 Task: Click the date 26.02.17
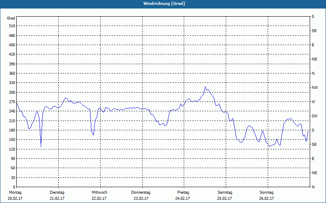[x=267, y=199]
